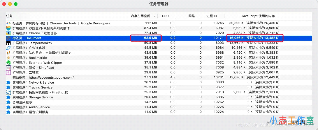
Task: Click the CPU value 4.3 cell
Action: point(173,77)
